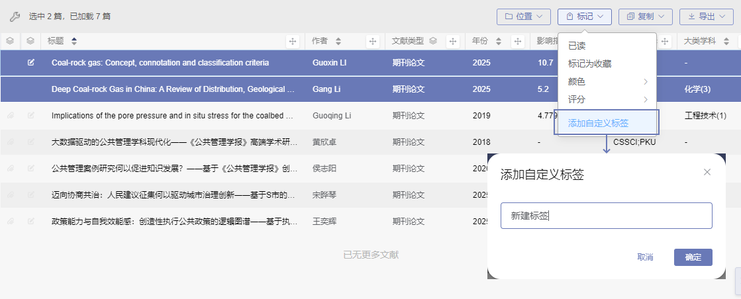Viewport: 741px width, 299px height.
Task: Click the edit icon on 大数据驱动的公共管理 row
Action: (x=31, y=142)
